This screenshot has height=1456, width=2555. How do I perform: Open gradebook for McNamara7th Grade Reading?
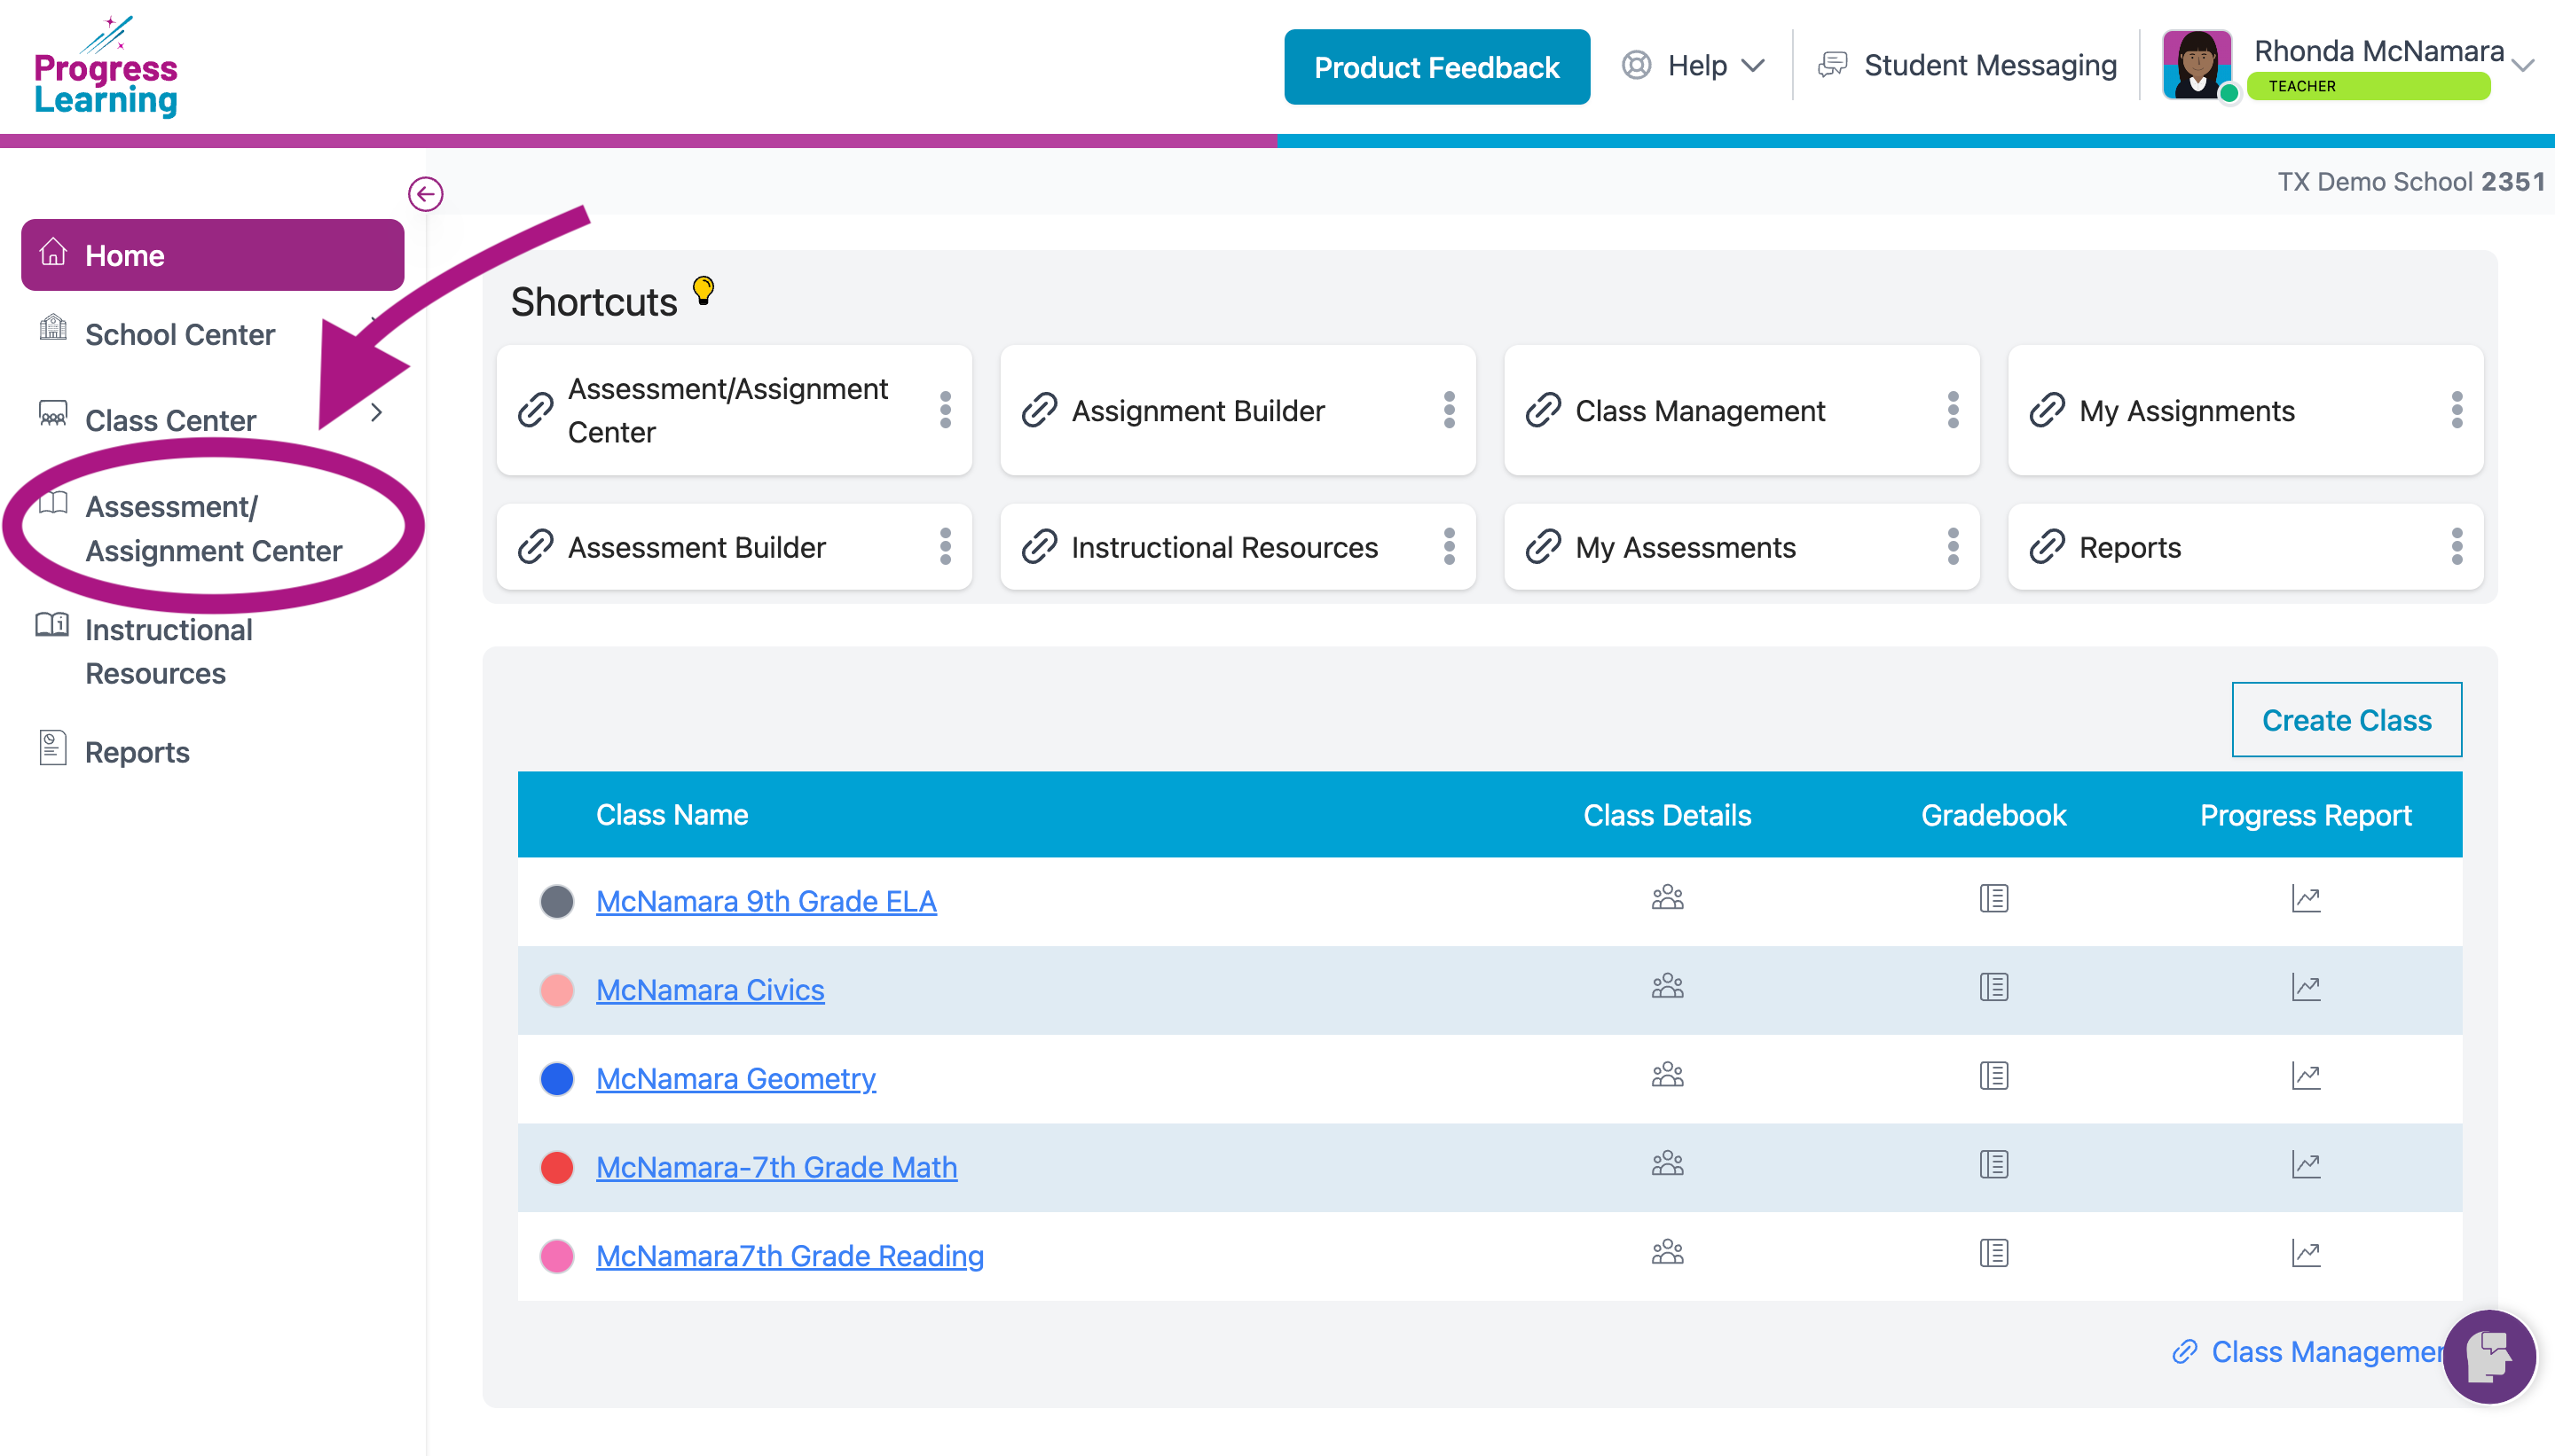tap(1993, 1253)
